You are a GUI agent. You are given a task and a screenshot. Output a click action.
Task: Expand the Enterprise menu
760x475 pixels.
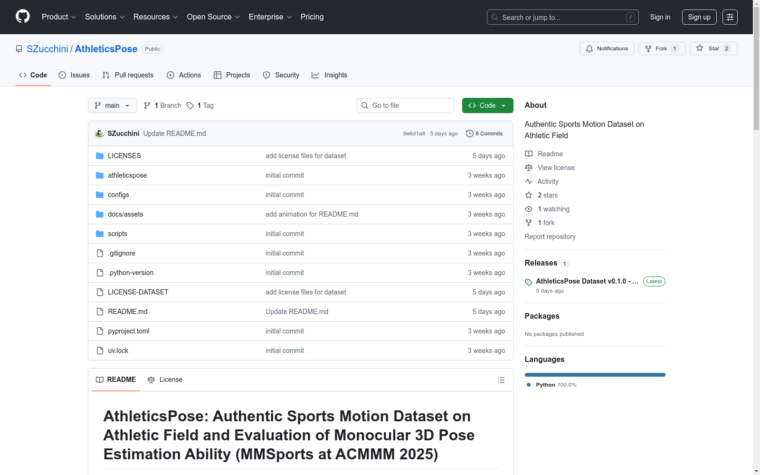tap(270, 17)
